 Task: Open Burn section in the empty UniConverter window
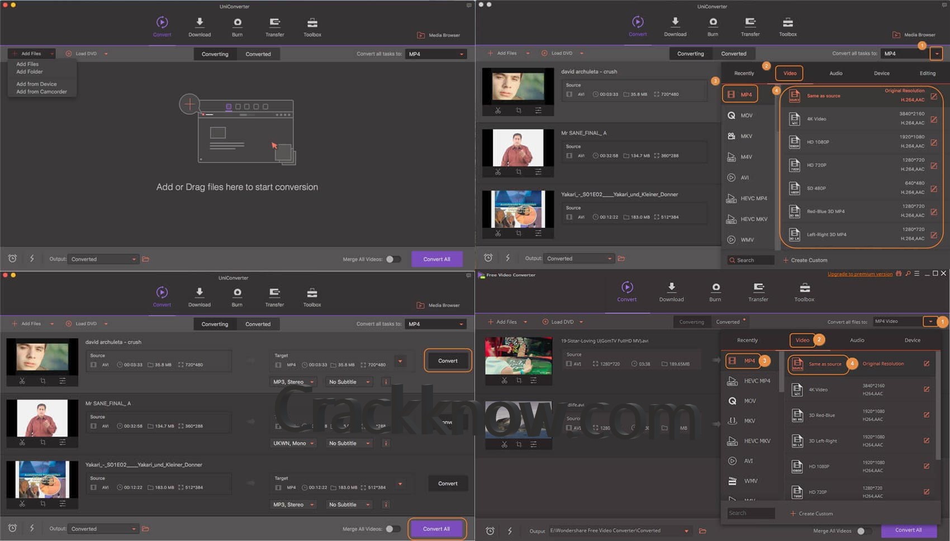(x=237, y=27)
